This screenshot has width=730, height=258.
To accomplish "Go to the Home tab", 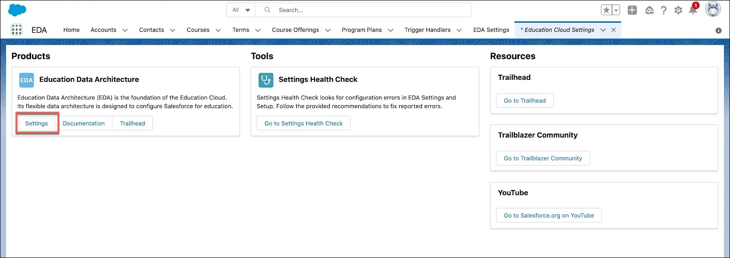I will pos(72,30).
